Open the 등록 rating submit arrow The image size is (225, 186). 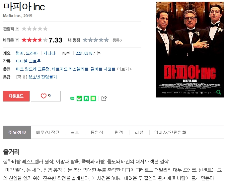coord(117,40)
